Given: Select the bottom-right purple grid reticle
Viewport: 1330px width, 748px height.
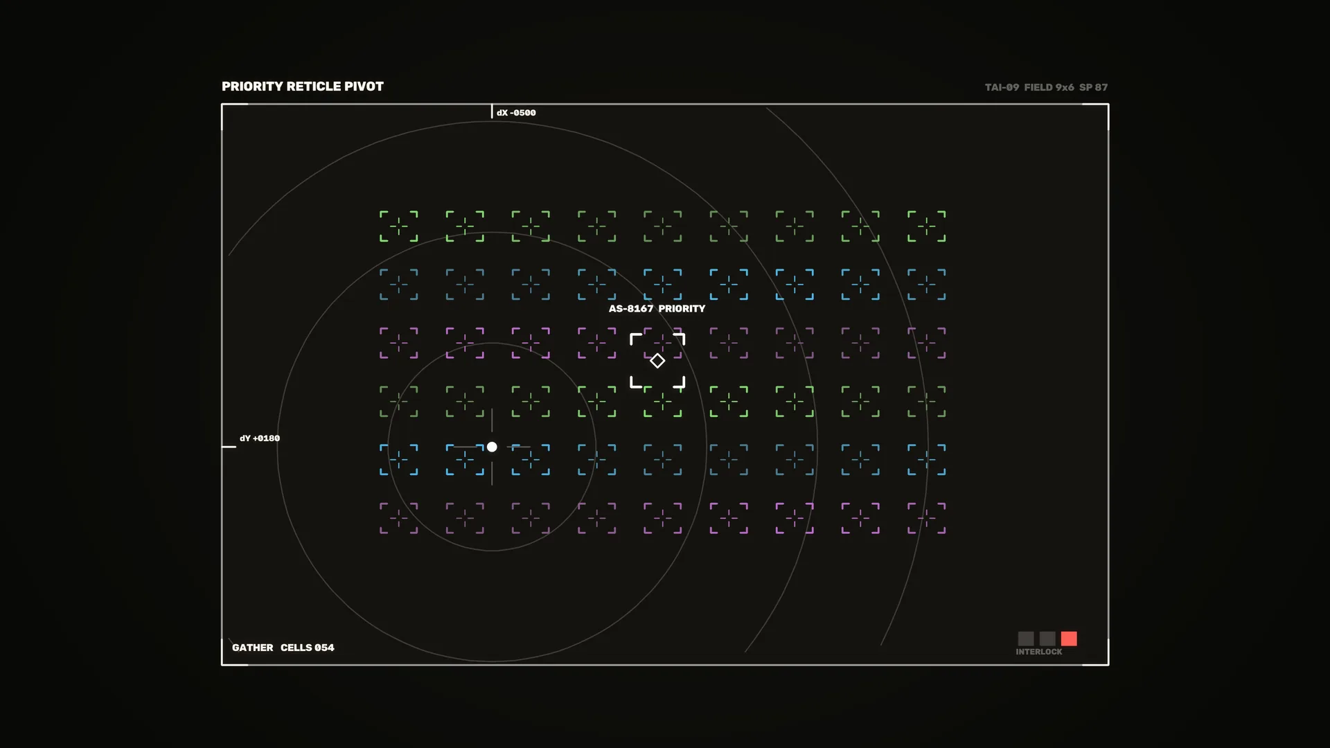Looking at the screenshot, I should 927,518.
